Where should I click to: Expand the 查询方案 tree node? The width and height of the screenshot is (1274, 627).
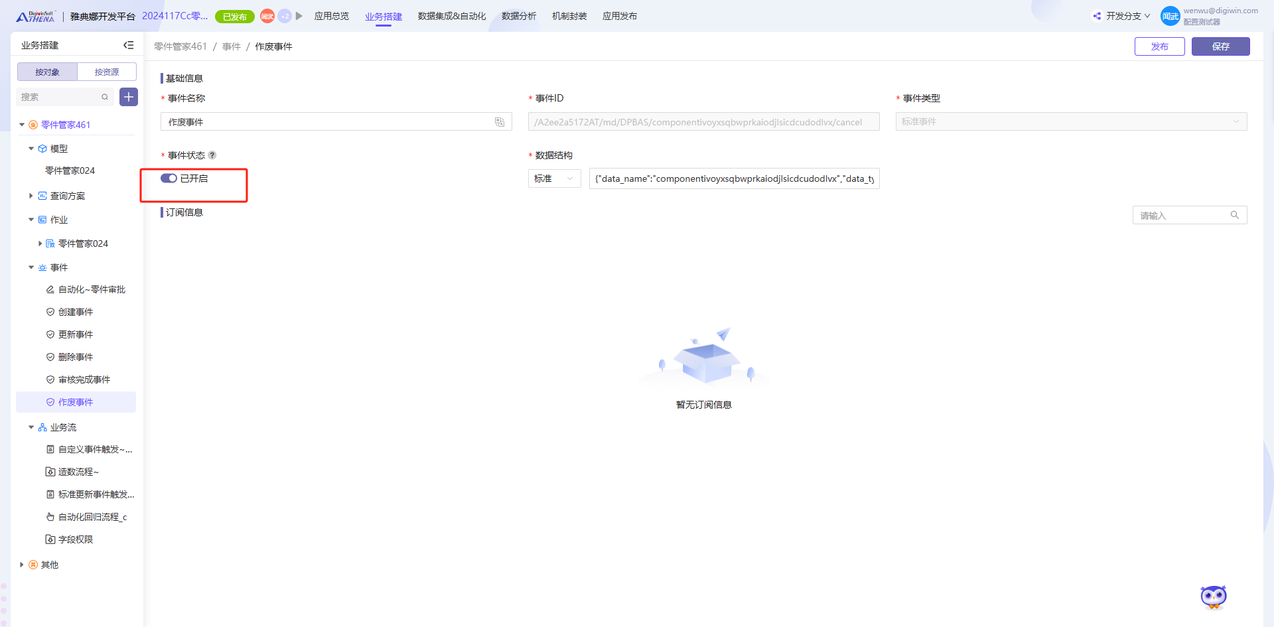click(x=31, y=196)
